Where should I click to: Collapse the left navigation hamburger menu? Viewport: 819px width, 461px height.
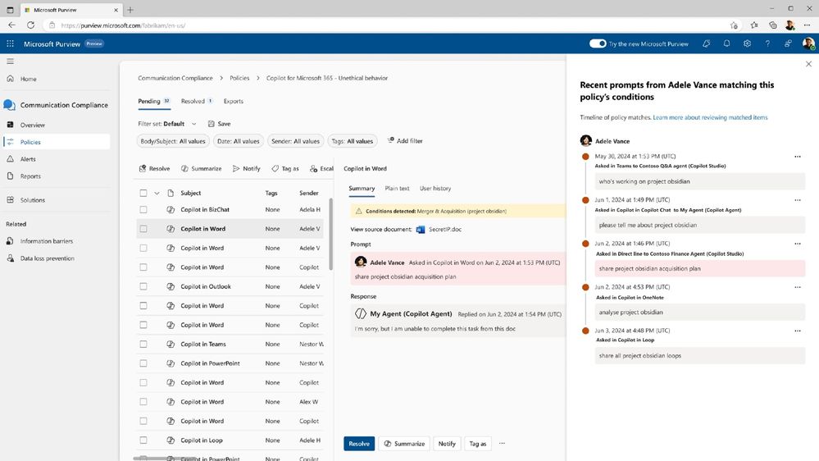tap(10, 62)
